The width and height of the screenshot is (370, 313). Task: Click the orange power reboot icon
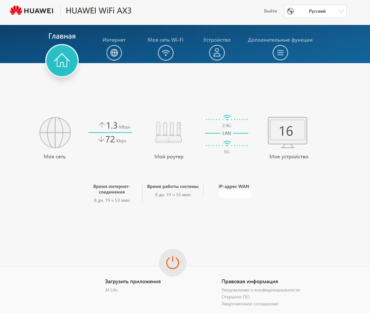[173, 262]
